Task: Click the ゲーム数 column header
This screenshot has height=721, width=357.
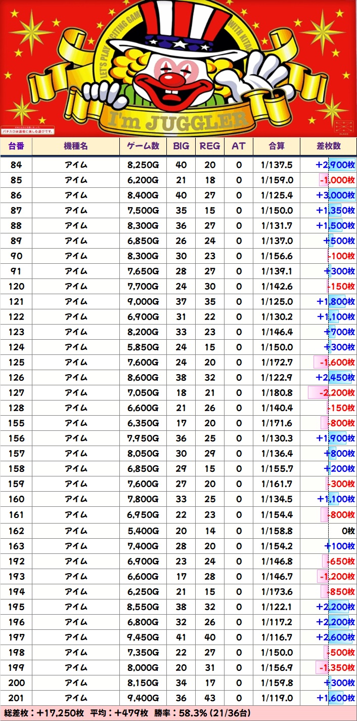Action: point(144,146)
